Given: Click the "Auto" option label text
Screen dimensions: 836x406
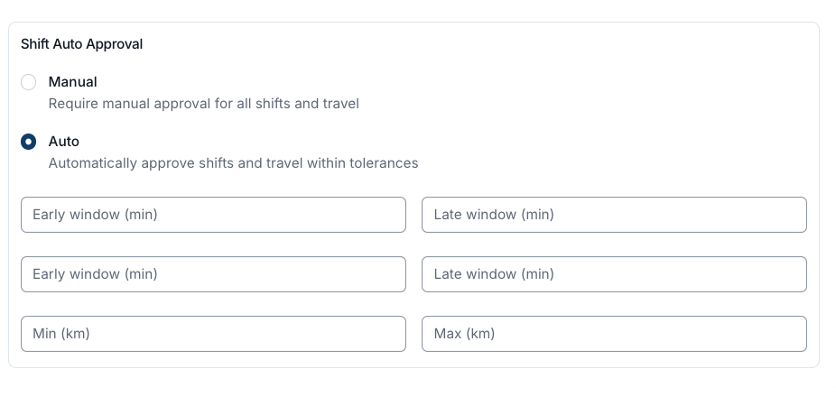Looking at the screenshot, I should click(x=64, y=142).
